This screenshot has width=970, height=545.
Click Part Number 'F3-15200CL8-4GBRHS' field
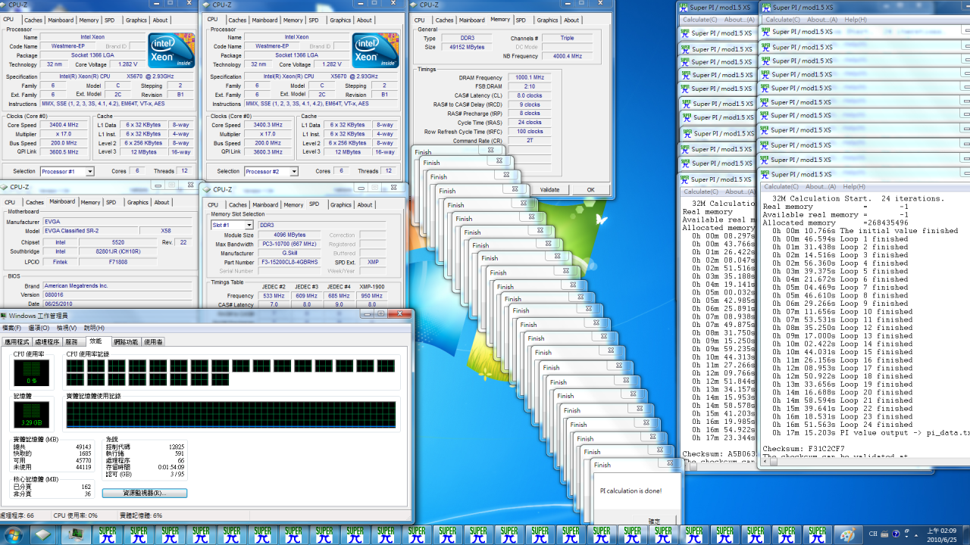coord(291,262)
